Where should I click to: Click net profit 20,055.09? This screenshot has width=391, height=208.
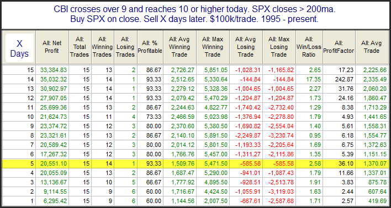[x=53, y=173]
